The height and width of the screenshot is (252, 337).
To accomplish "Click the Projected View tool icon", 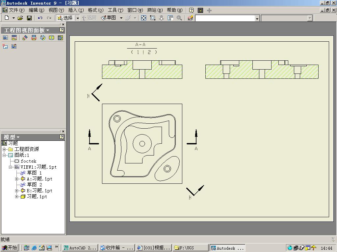I will point(14,38).
